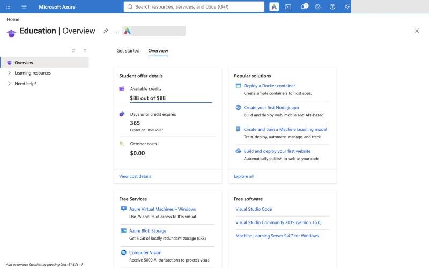The image size is (429, 268).
Task: Open Build and deploy your first website
Action: coord(277,151)
